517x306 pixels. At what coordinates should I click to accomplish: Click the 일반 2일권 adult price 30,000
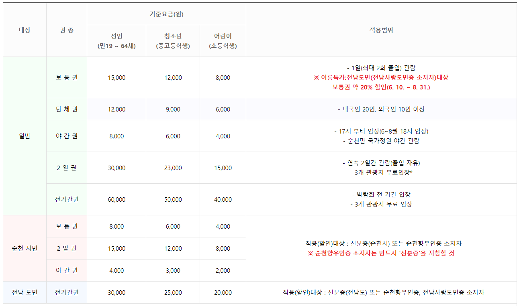116,168
